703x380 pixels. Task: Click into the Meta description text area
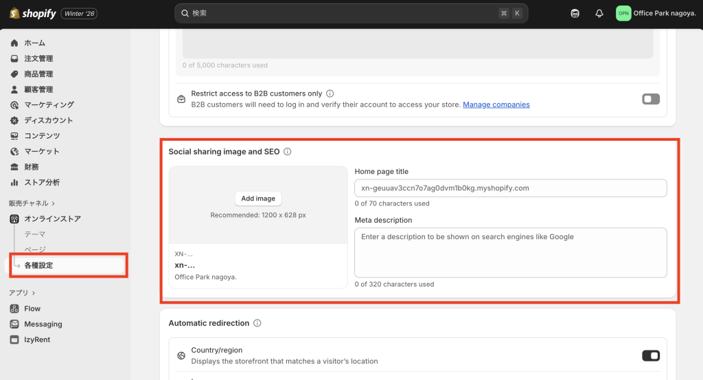510,252
